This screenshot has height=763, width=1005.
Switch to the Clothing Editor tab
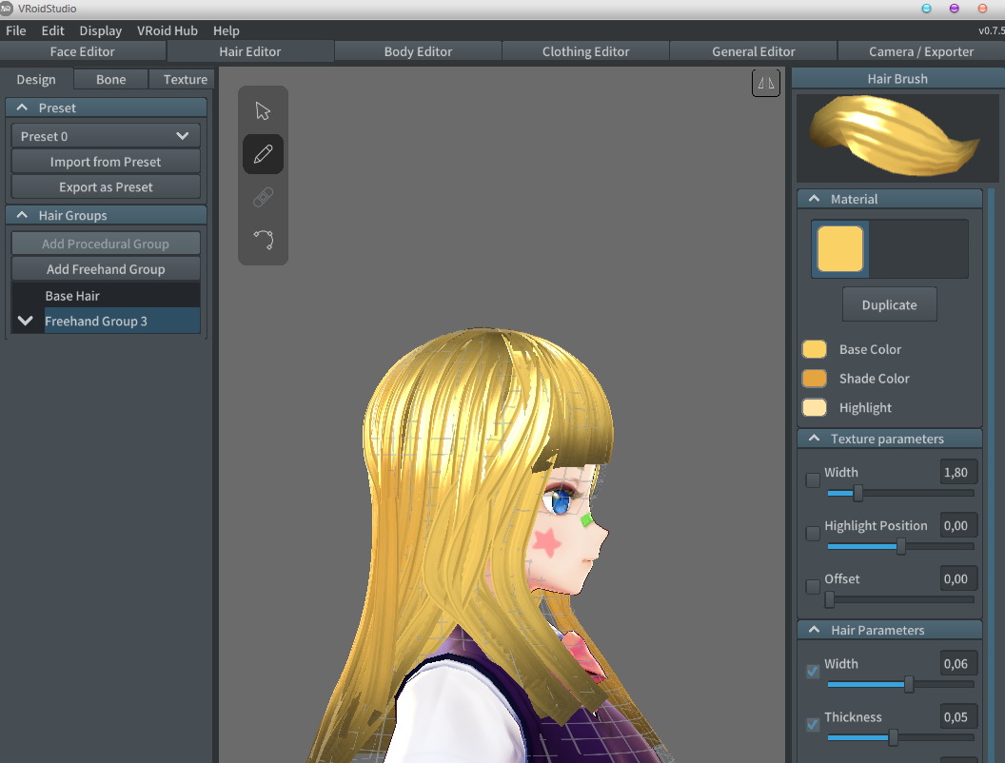pyautogui.click(x=586, y=52)
